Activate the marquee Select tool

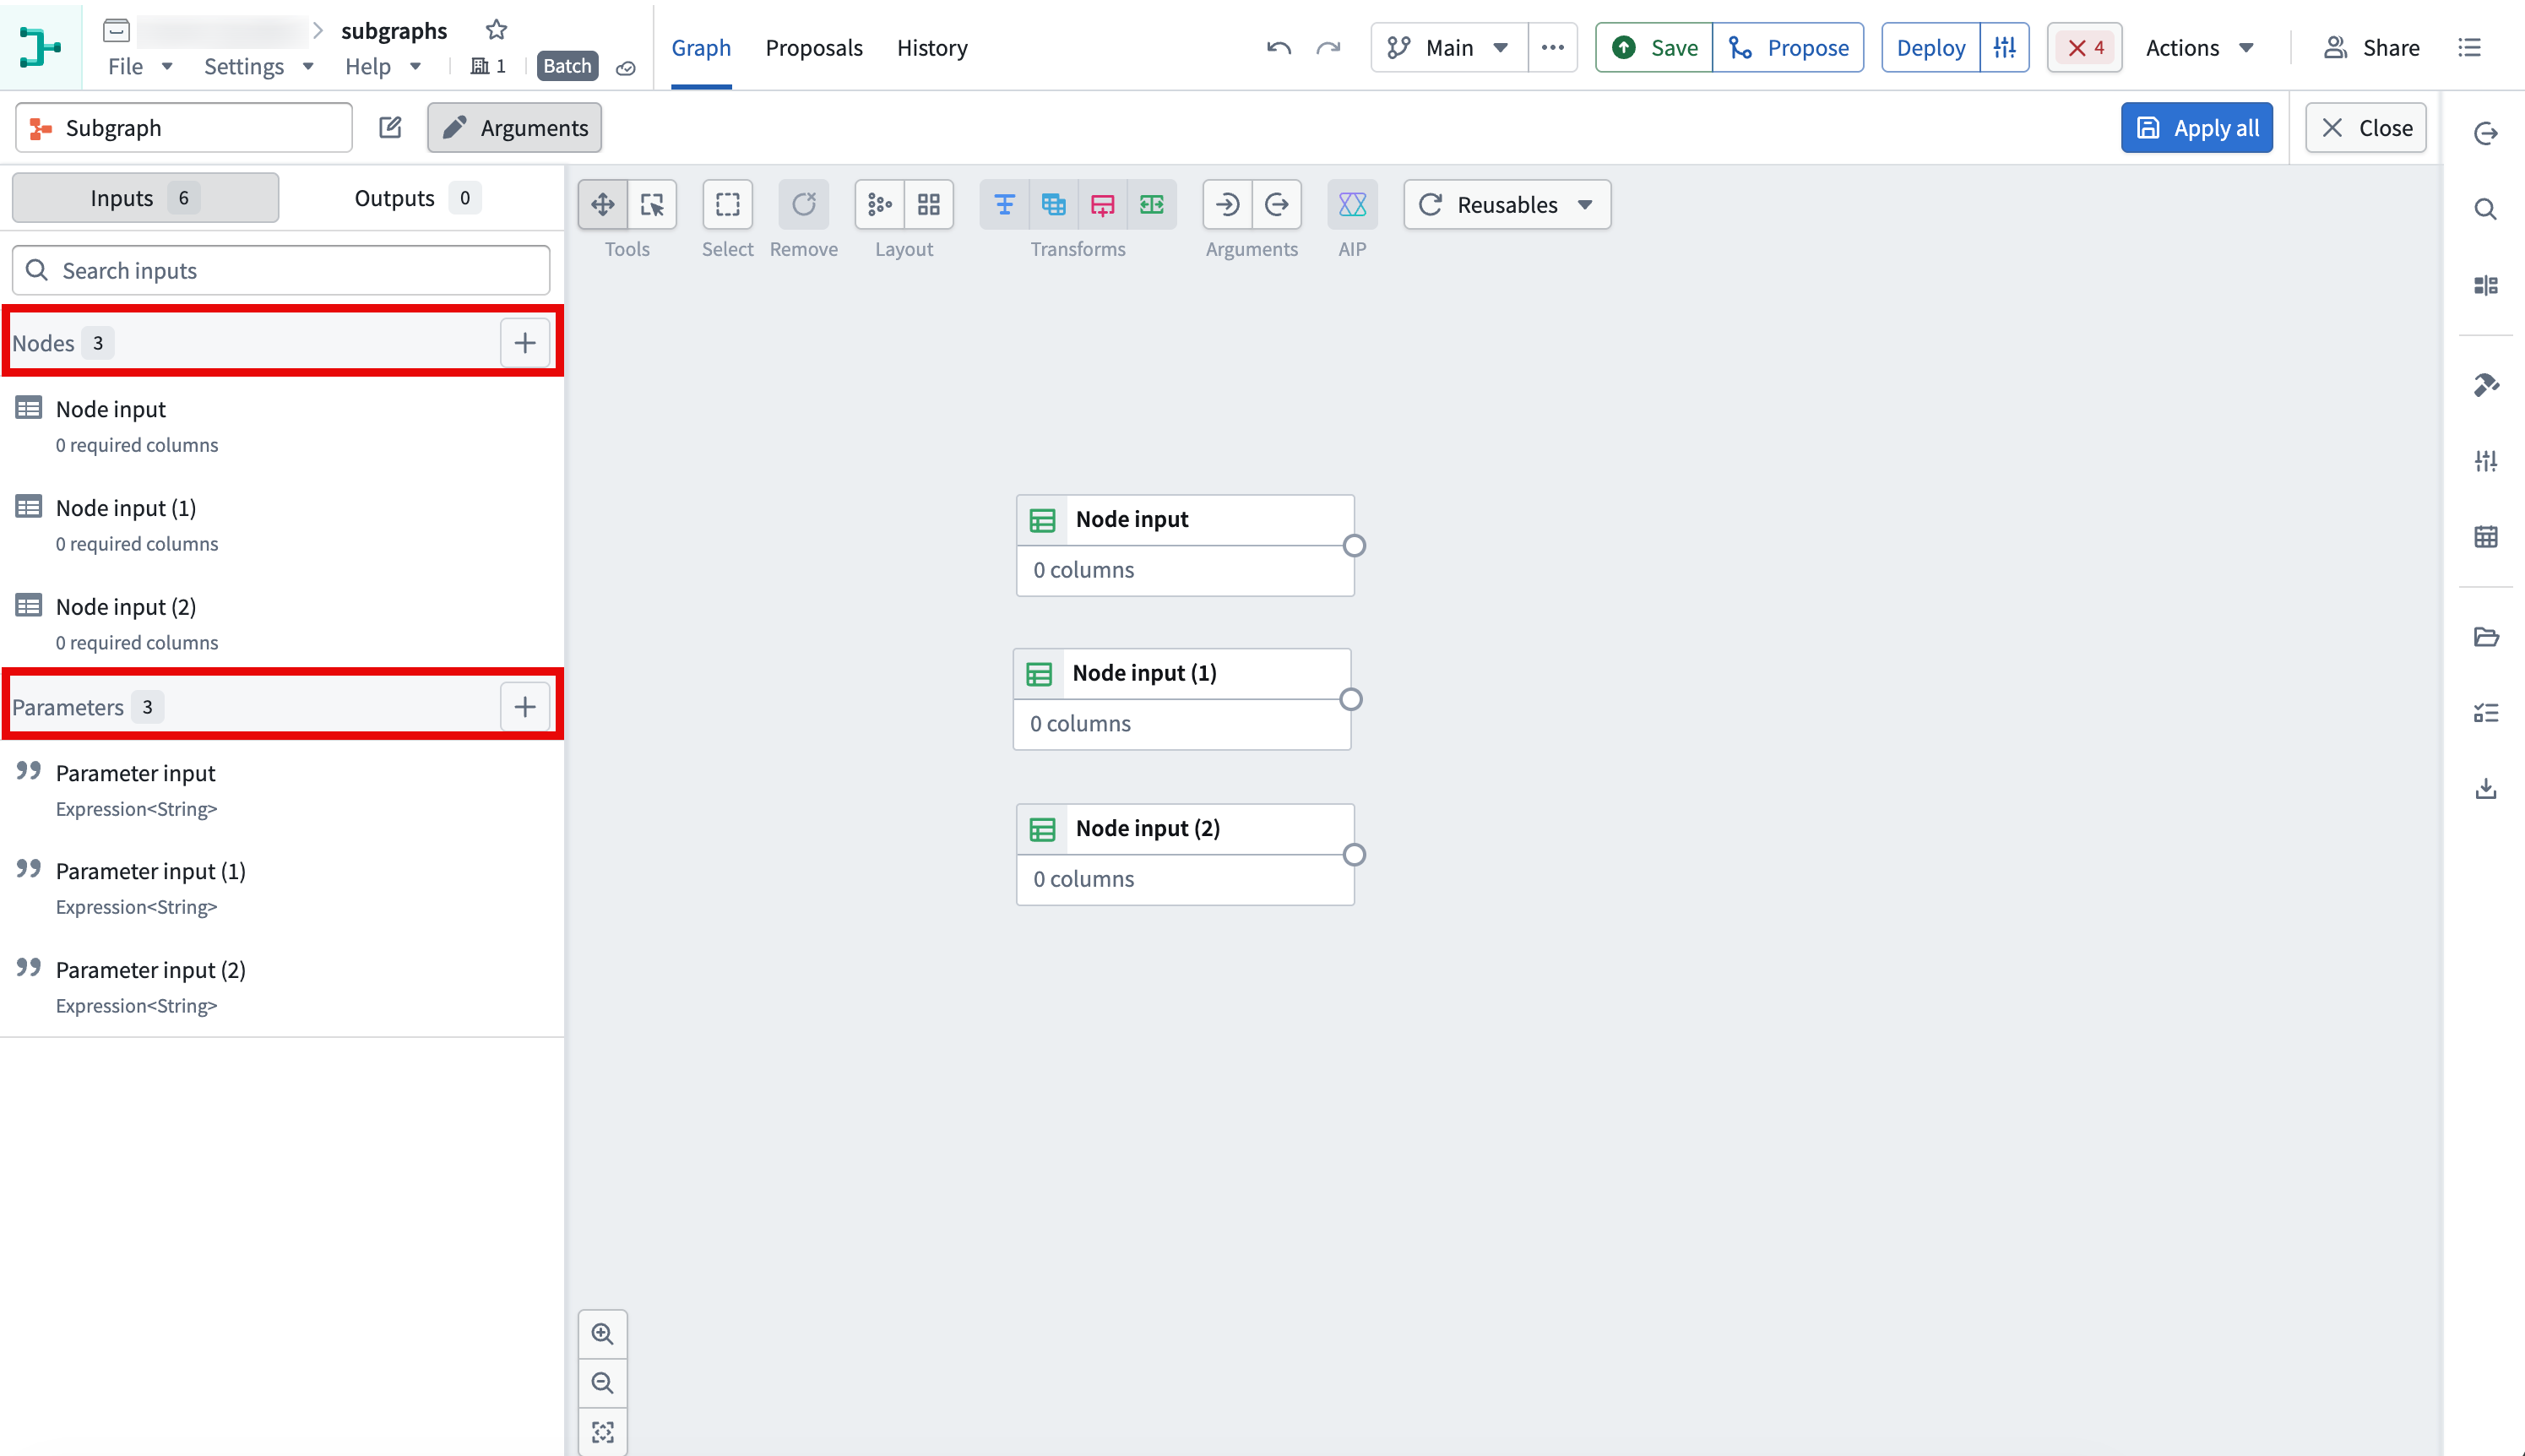click(728, 205)
